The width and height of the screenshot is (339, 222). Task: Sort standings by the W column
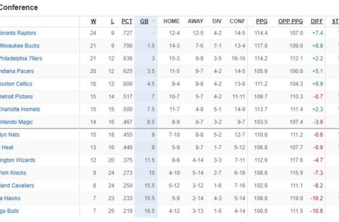[x=93, y=21]
